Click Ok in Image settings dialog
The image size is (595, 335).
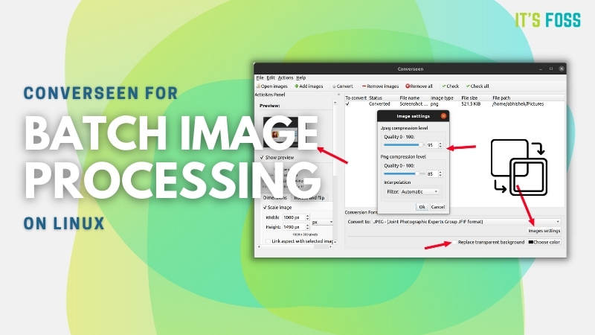tap(422, 206)
